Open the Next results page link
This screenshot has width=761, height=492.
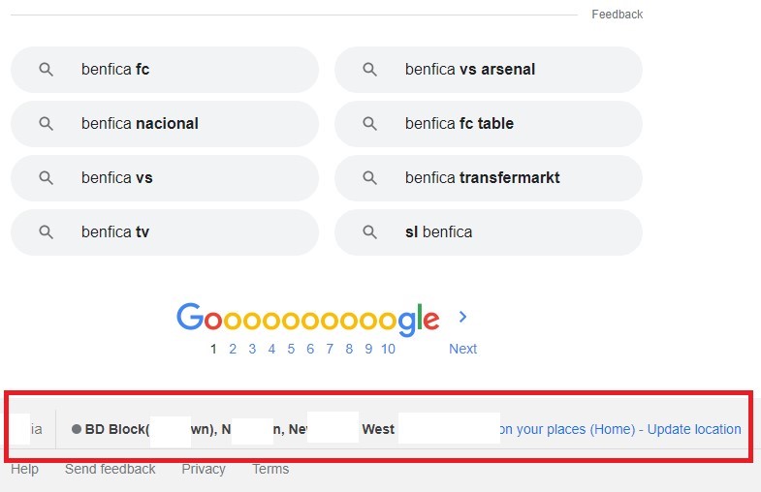coord(462,349)
